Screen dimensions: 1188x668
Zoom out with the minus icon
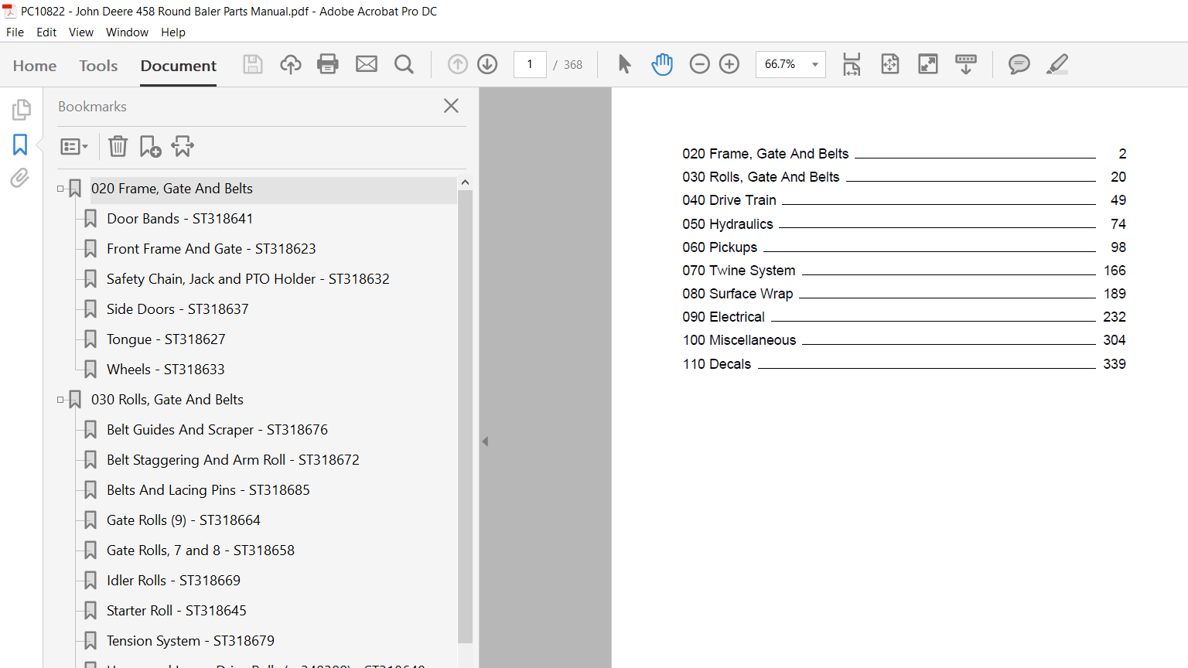[699, 64]
